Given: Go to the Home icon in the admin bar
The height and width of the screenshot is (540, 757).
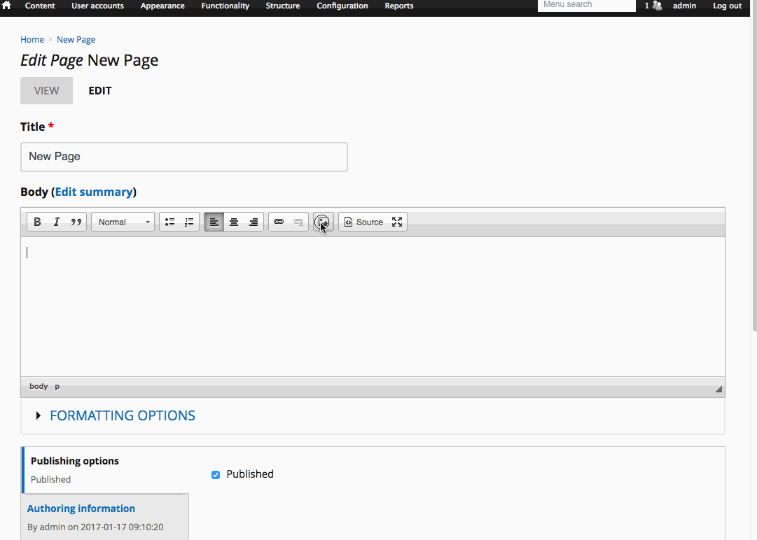Looking at the screenshot, I should [7, 6].
